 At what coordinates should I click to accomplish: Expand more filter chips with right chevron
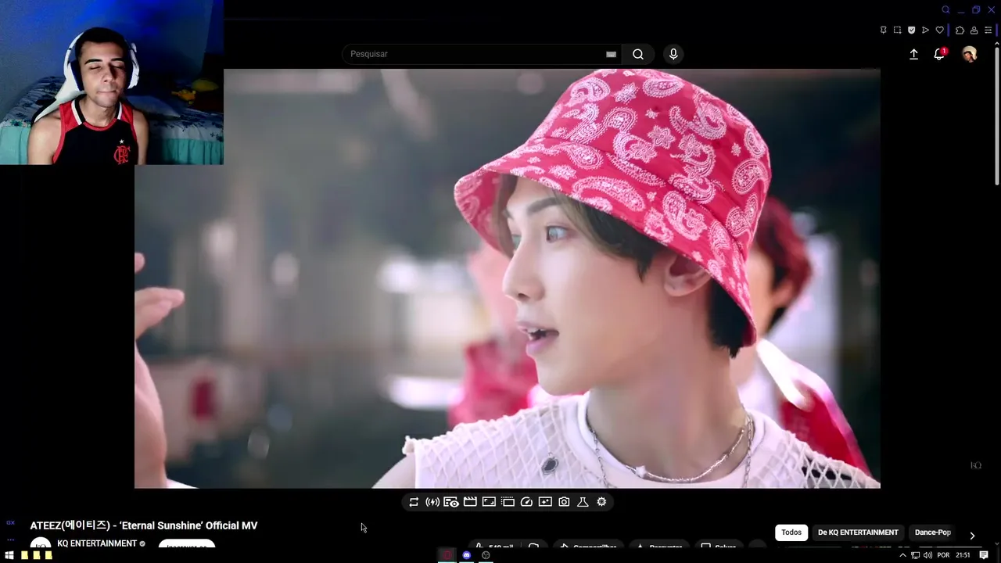pyautogui.click(x=972, y=536)
